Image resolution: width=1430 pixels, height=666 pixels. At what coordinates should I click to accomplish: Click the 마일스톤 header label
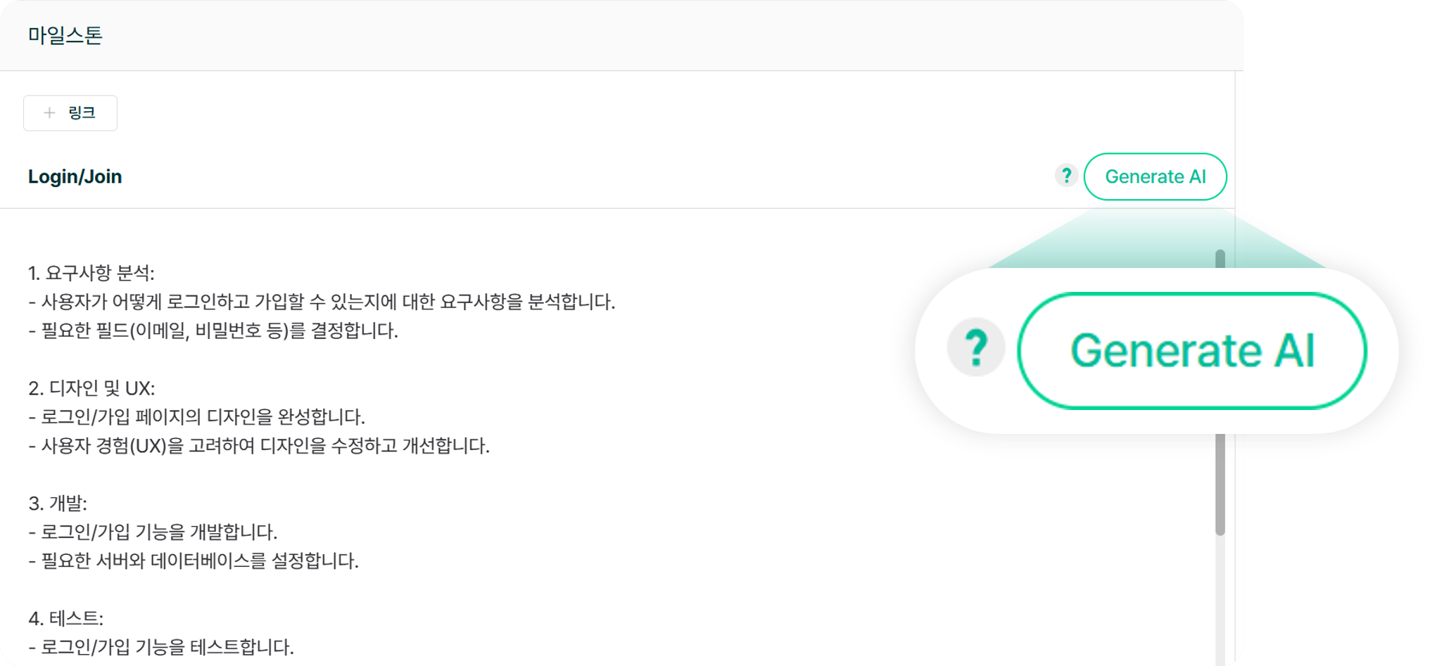65,35
